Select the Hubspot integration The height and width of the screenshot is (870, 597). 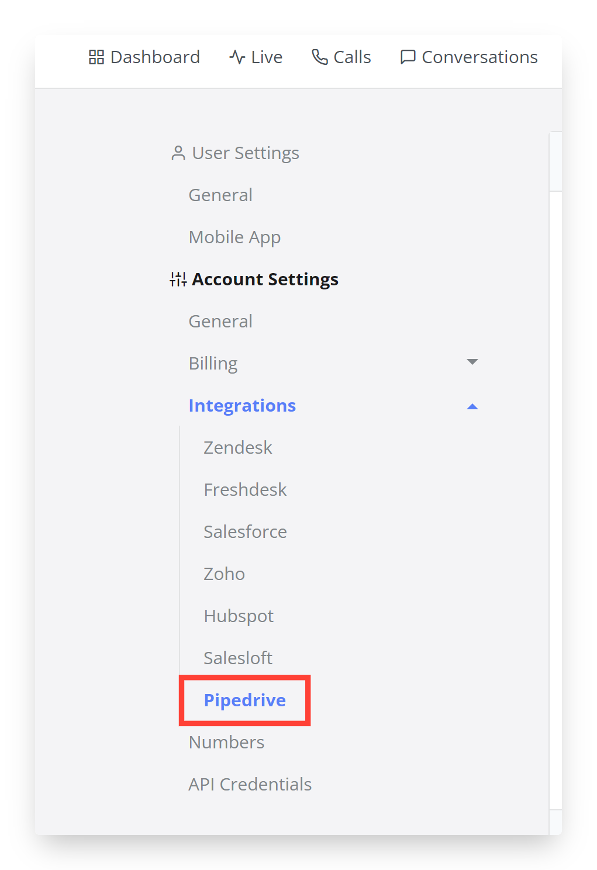[x=238, y=616]
